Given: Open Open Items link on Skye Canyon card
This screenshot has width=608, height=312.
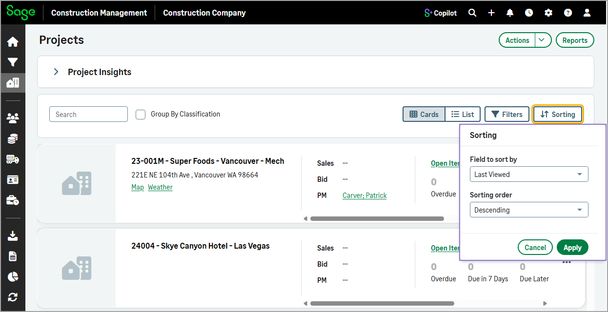Looking at the screenshot, I should (445, 248).
